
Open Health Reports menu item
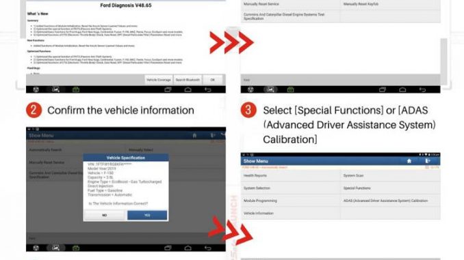pos(290,175)
